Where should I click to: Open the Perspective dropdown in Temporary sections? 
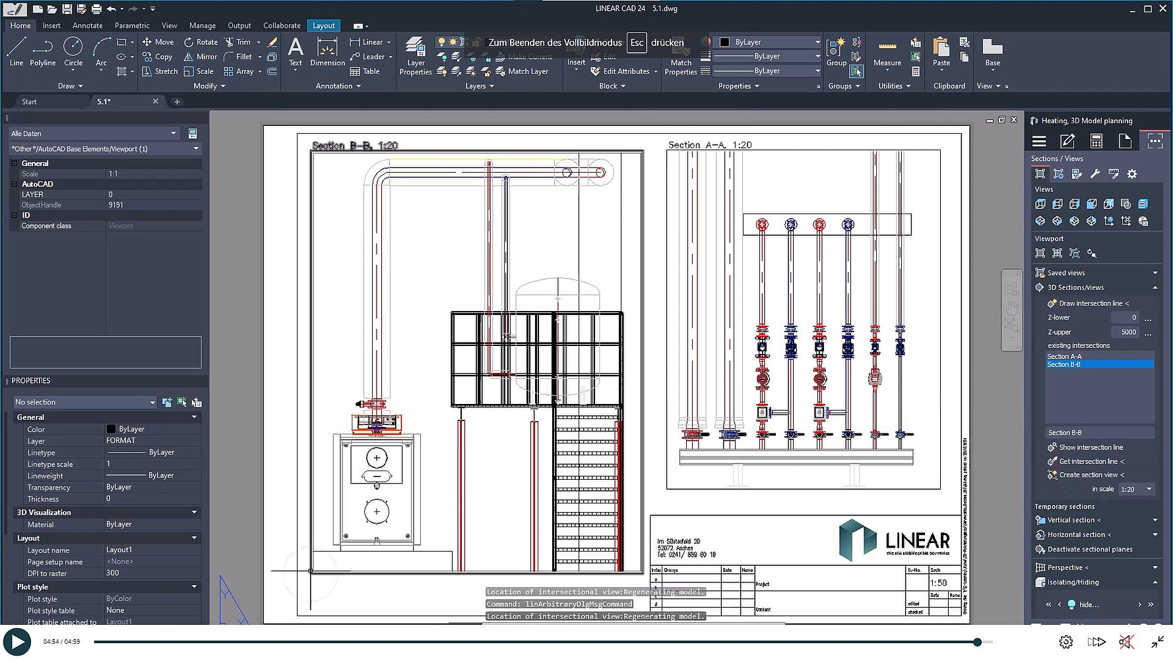pos(1155,567)
